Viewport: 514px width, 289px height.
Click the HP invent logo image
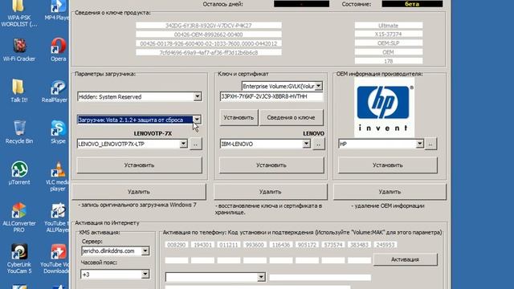pyautogui.click(x=384, y=108)
